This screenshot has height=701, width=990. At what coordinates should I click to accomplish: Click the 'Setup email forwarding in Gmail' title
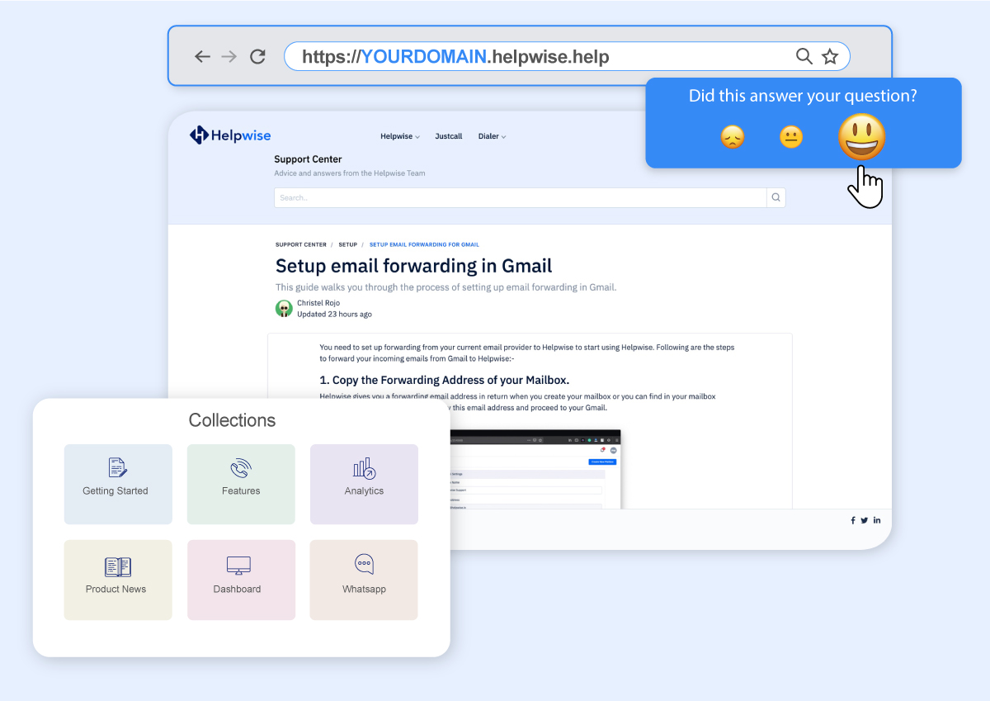click(414, 266)
